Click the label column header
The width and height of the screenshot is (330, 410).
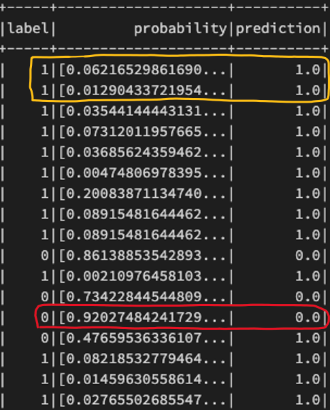(28, 28)
